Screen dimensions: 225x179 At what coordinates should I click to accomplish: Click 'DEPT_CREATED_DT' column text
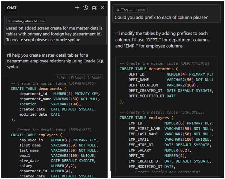[x=145, y=91]
